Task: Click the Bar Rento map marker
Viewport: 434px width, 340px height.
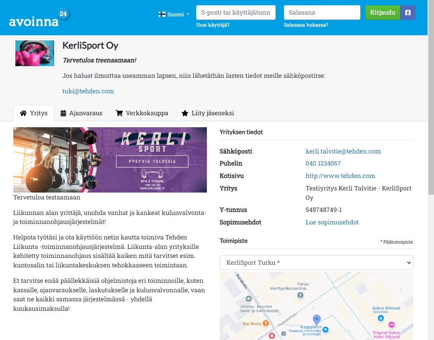Action: [x=266, y=323]
